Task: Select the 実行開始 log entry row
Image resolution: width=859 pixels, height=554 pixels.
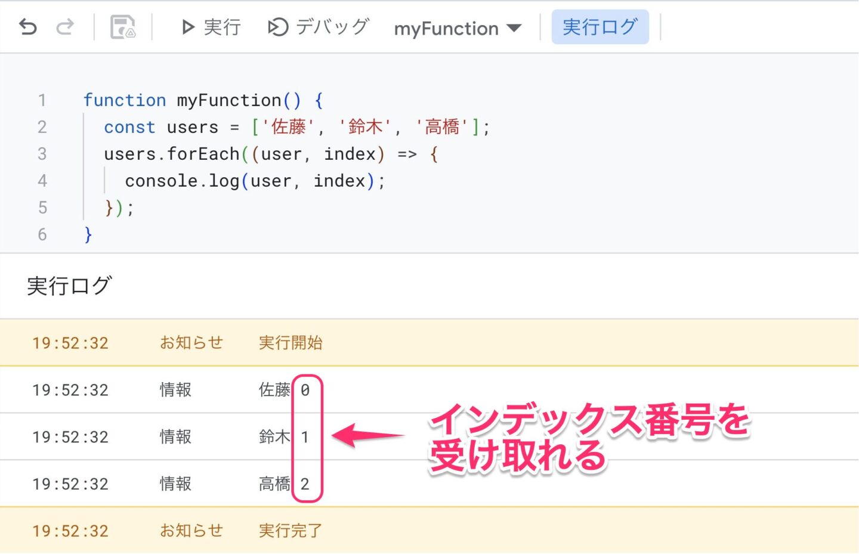Action: pos(291,342)
